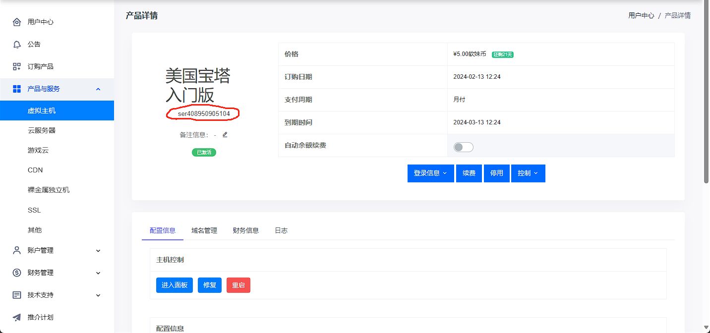Select the 订购产品 icon

18,66
